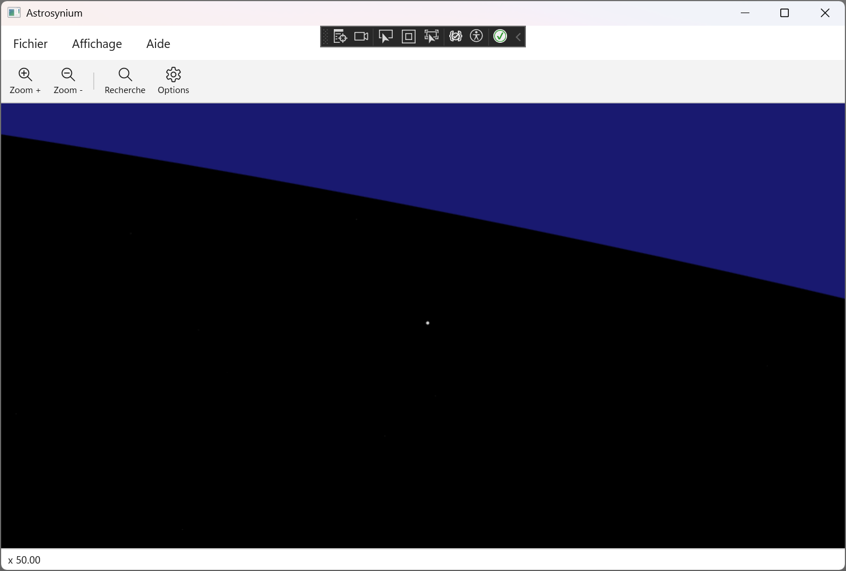Screen dimensions: 846x571
Task: Open the Options gear icon
Action: [x=173, y=75]
